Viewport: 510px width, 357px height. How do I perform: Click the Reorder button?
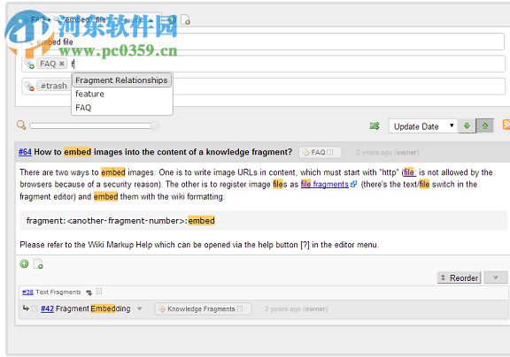tap(459, 277)
